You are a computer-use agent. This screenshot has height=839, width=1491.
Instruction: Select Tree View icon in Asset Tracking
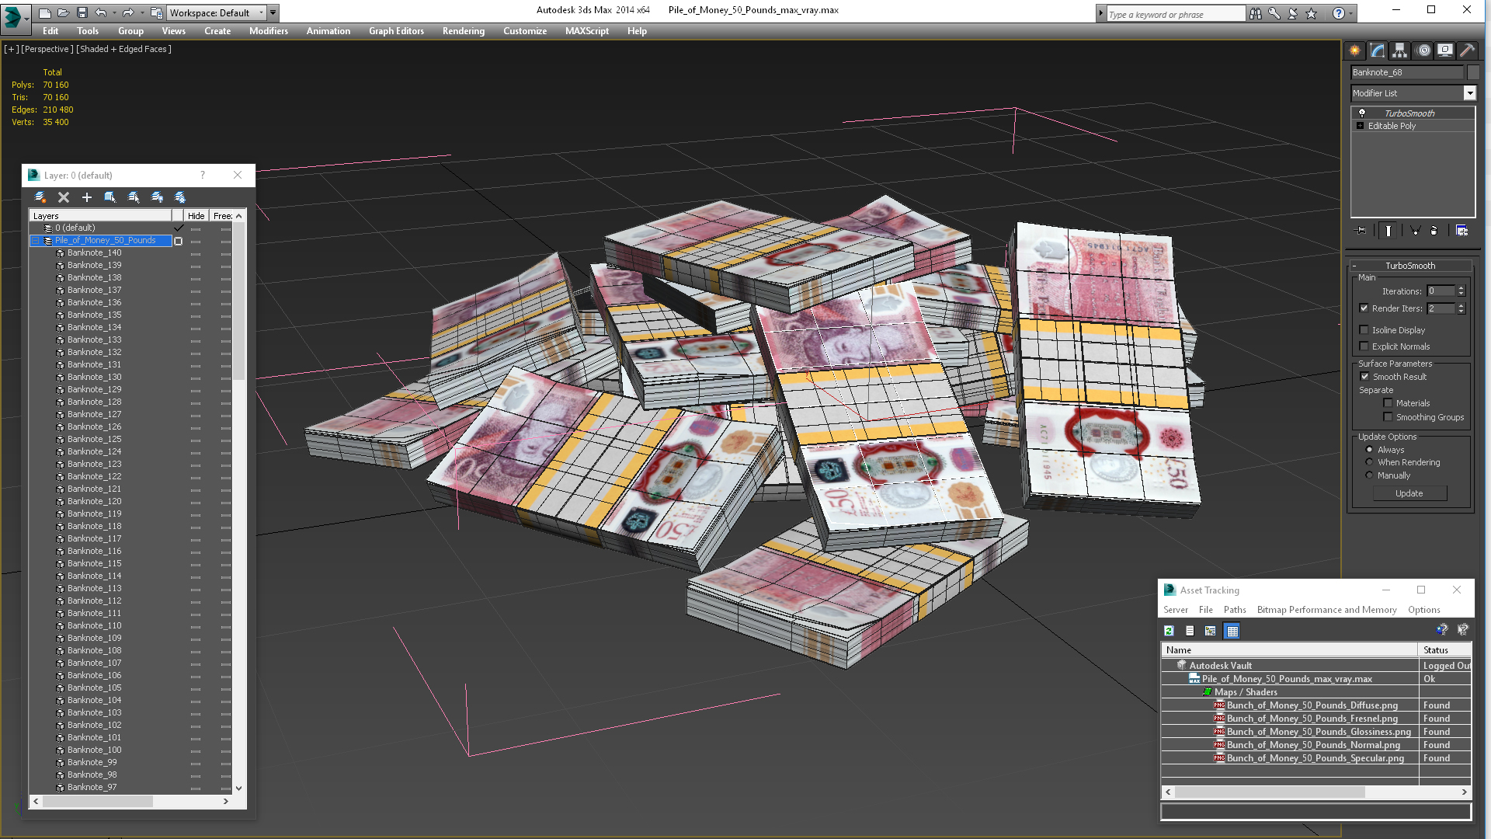1210,631
